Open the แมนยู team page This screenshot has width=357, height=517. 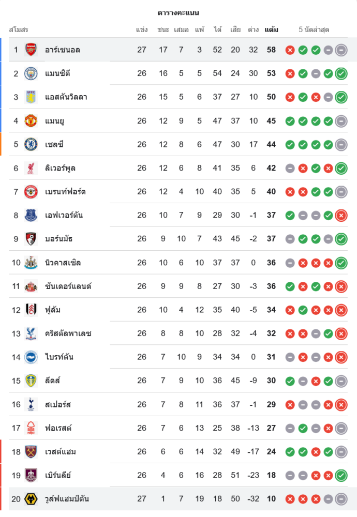54,121
